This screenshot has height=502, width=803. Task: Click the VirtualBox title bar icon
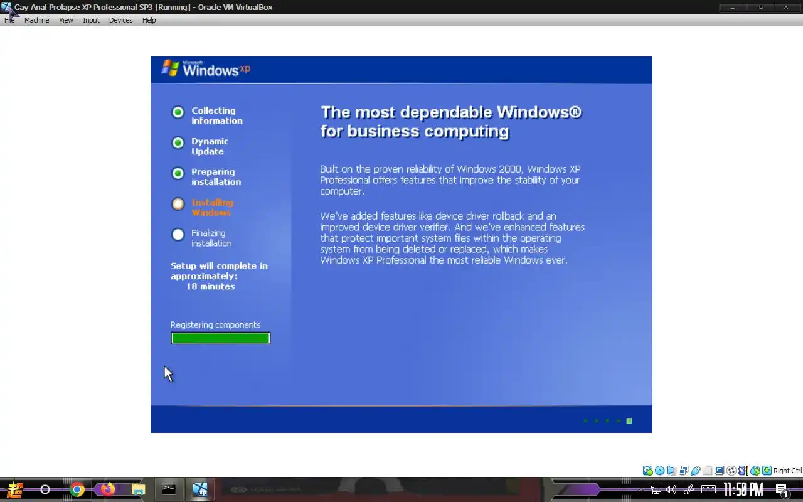point(6,8)
